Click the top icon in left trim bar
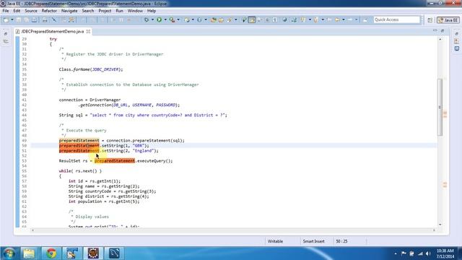 [6, 34]
